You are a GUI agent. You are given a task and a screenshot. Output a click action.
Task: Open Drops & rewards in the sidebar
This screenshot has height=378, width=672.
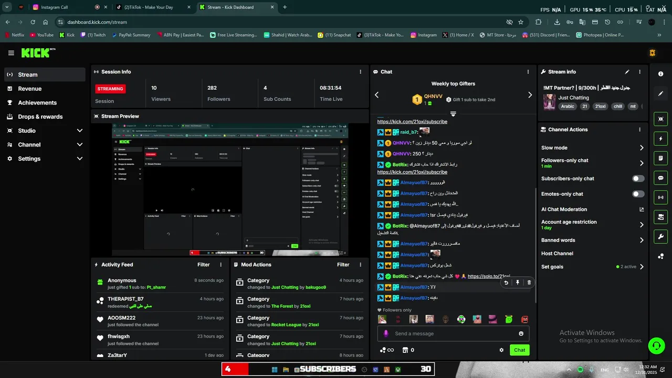click(x=45, y=117)
